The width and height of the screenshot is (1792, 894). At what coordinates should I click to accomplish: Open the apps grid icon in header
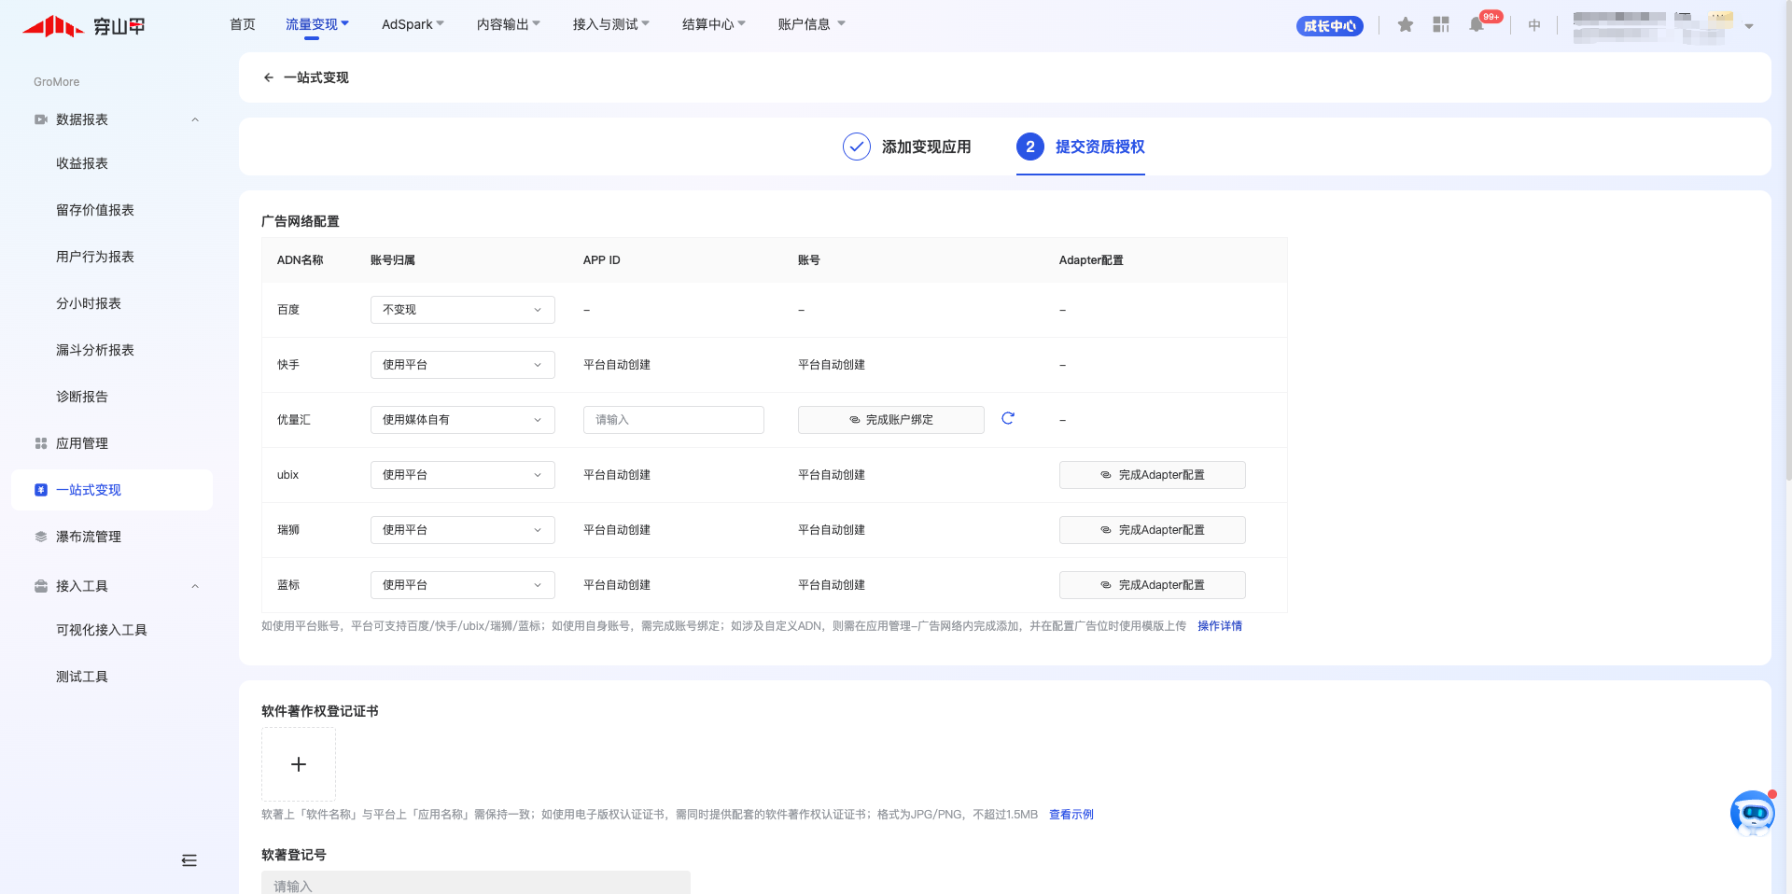[x=1441, y=25]
